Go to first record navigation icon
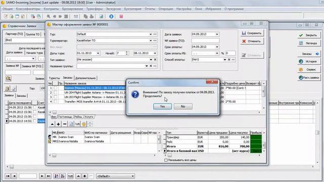 point(8,176)
